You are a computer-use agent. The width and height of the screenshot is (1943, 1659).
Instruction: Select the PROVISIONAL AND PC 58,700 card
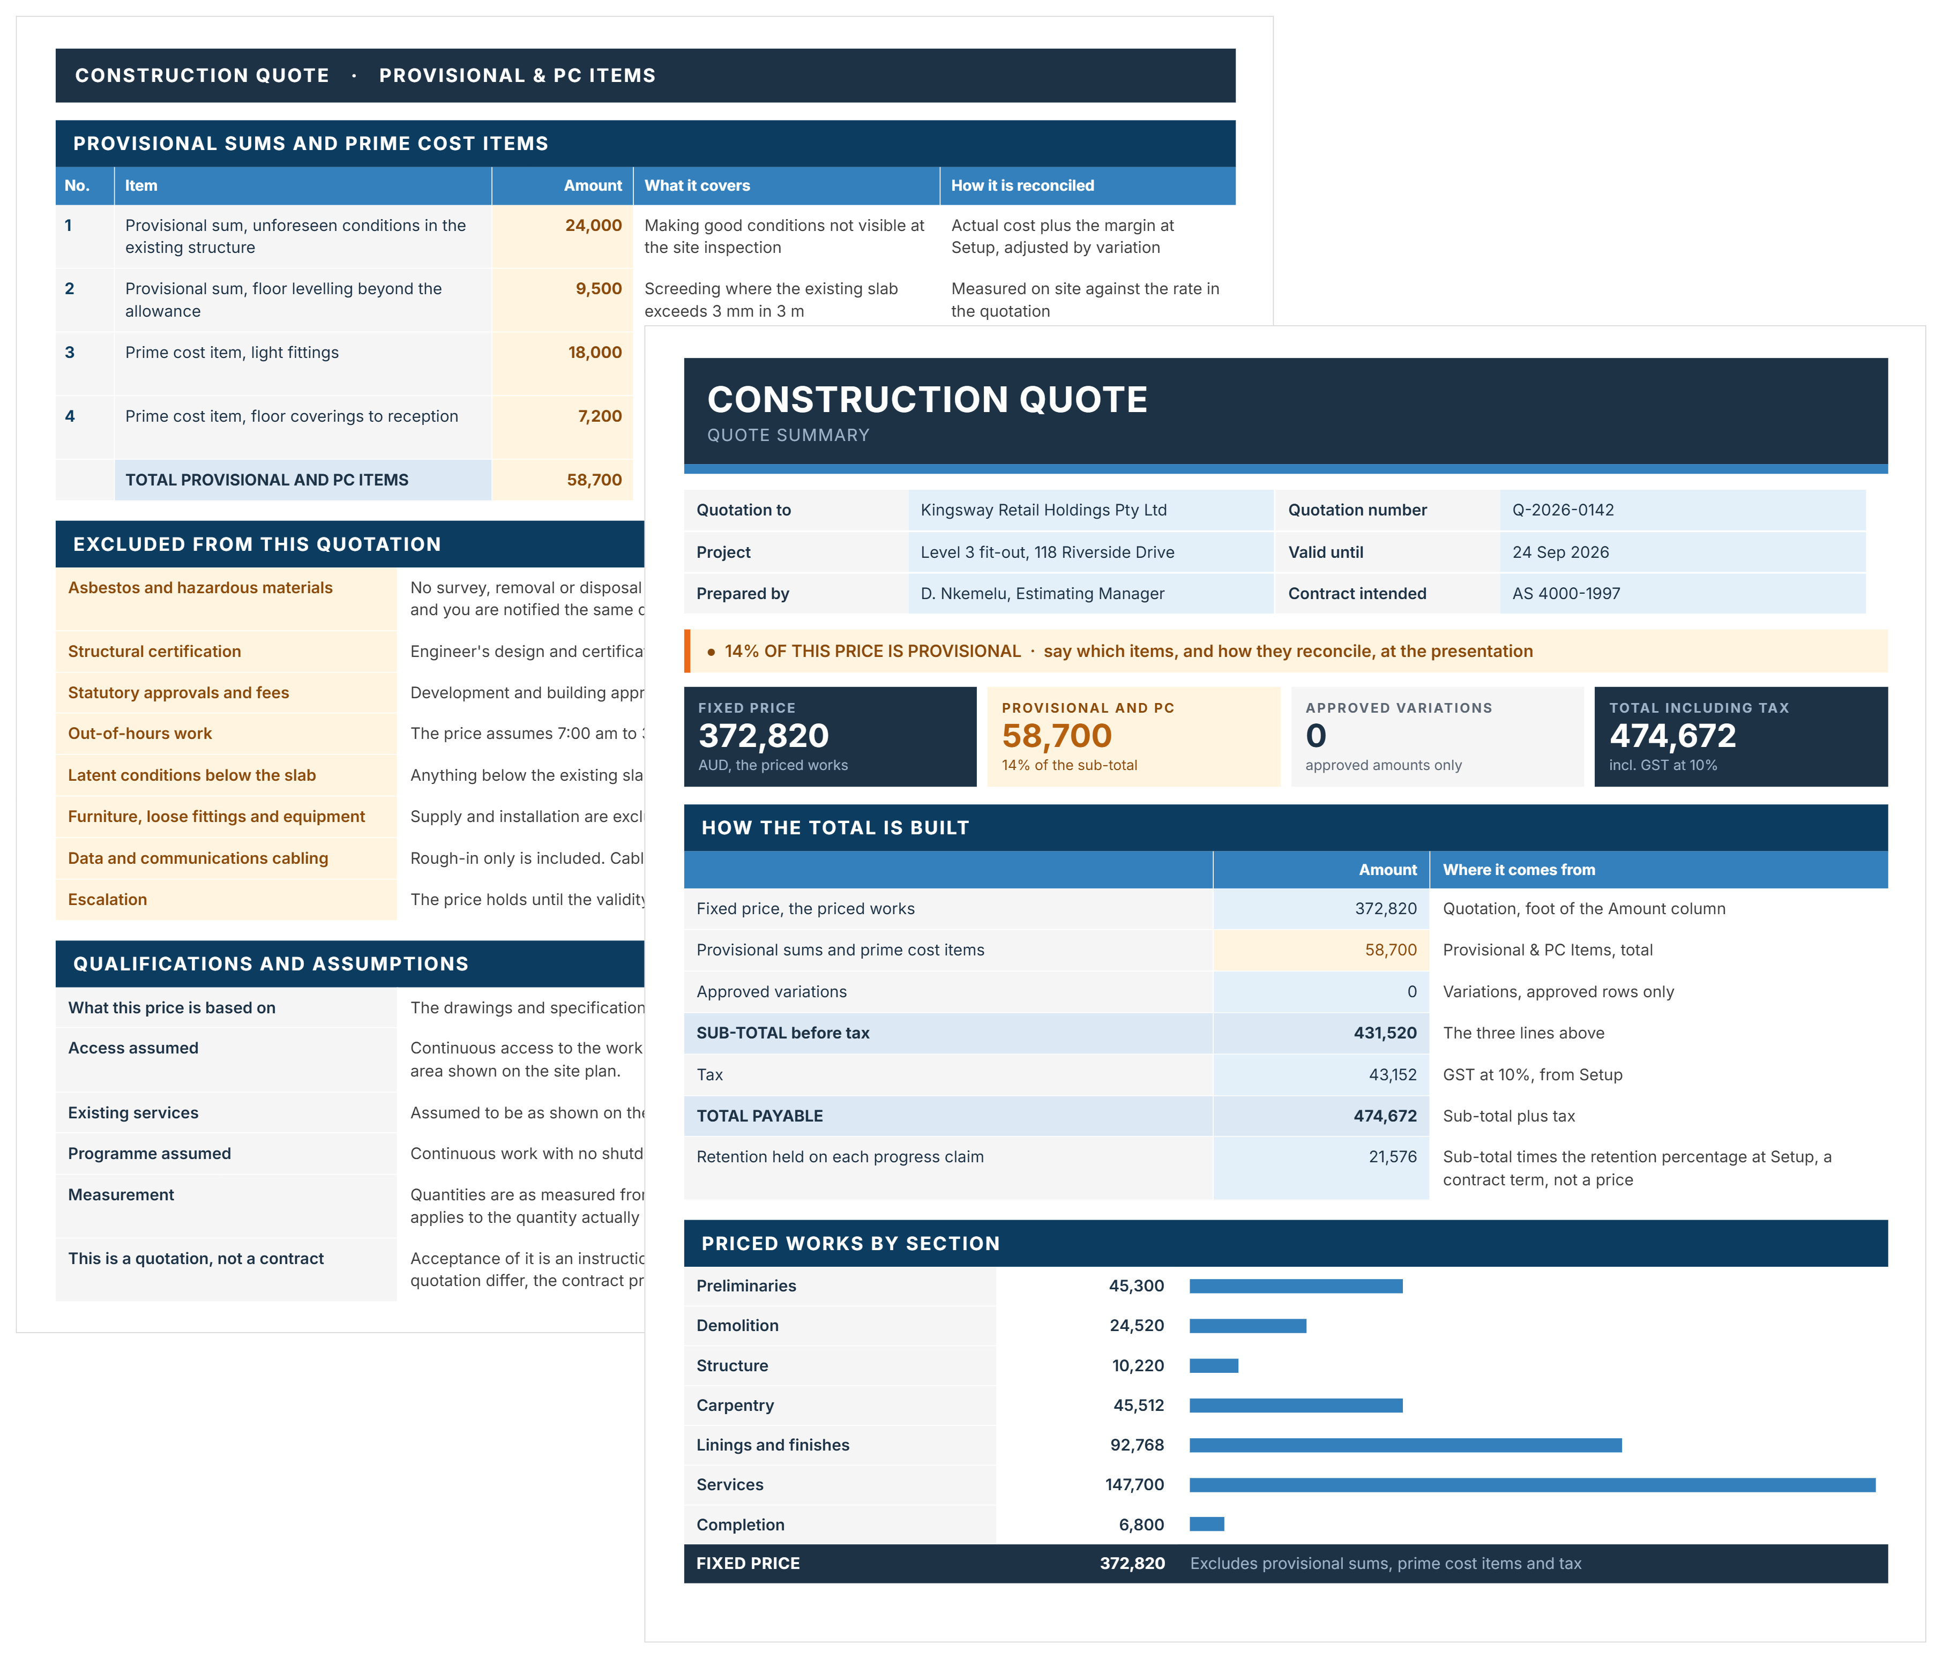[x=1134, y=737]
